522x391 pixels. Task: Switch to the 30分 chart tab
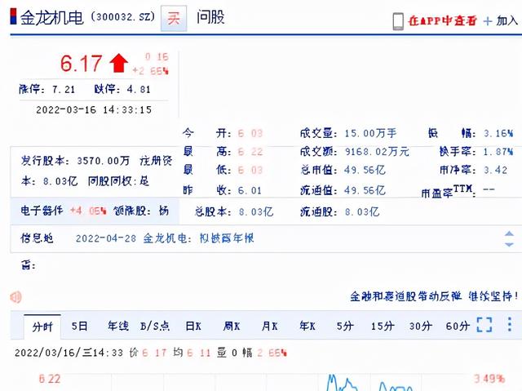421,326
